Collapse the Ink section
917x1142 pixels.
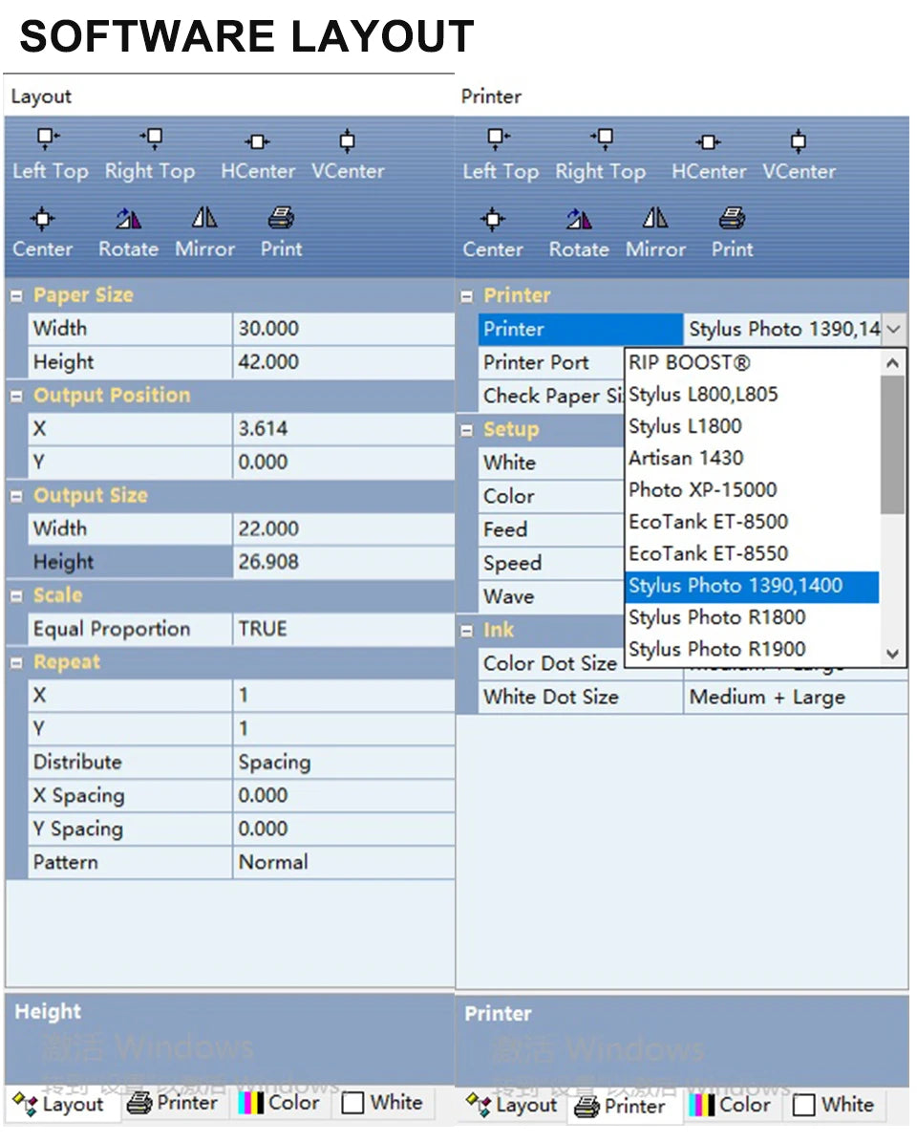point(466,631)
